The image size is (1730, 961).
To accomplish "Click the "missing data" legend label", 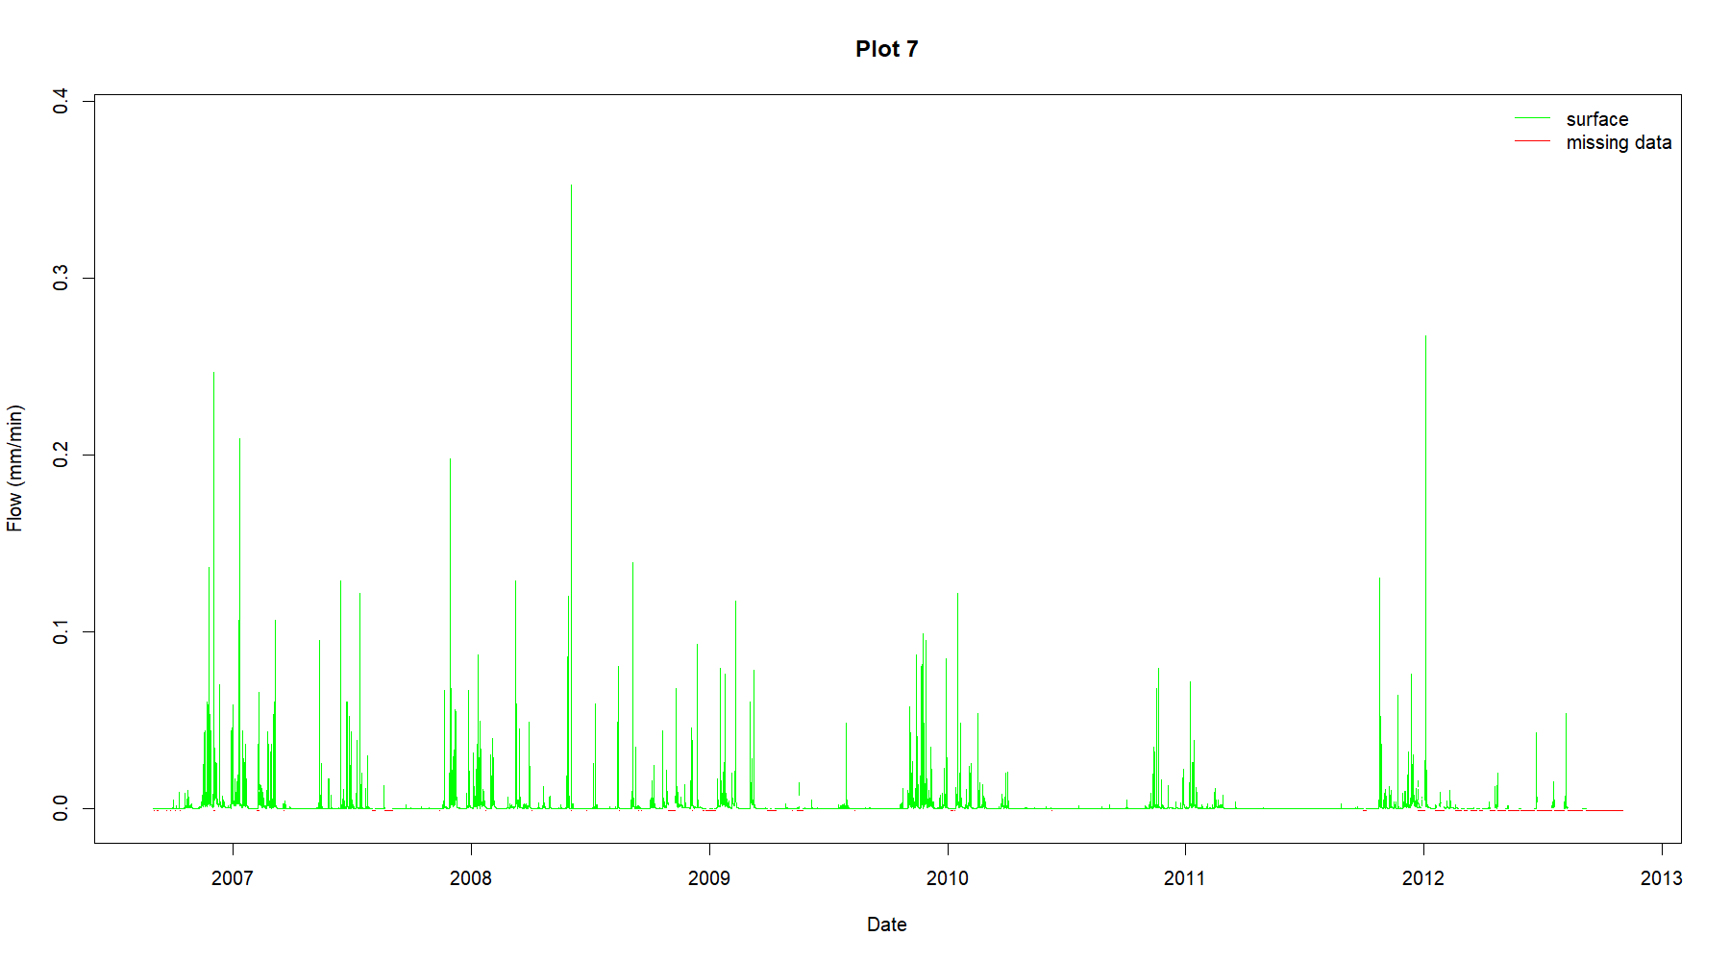I will (x=1619, y=142).
